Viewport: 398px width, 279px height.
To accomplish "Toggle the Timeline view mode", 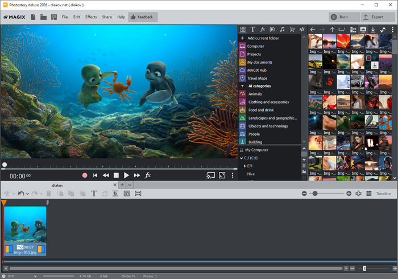I will (383, 194).
